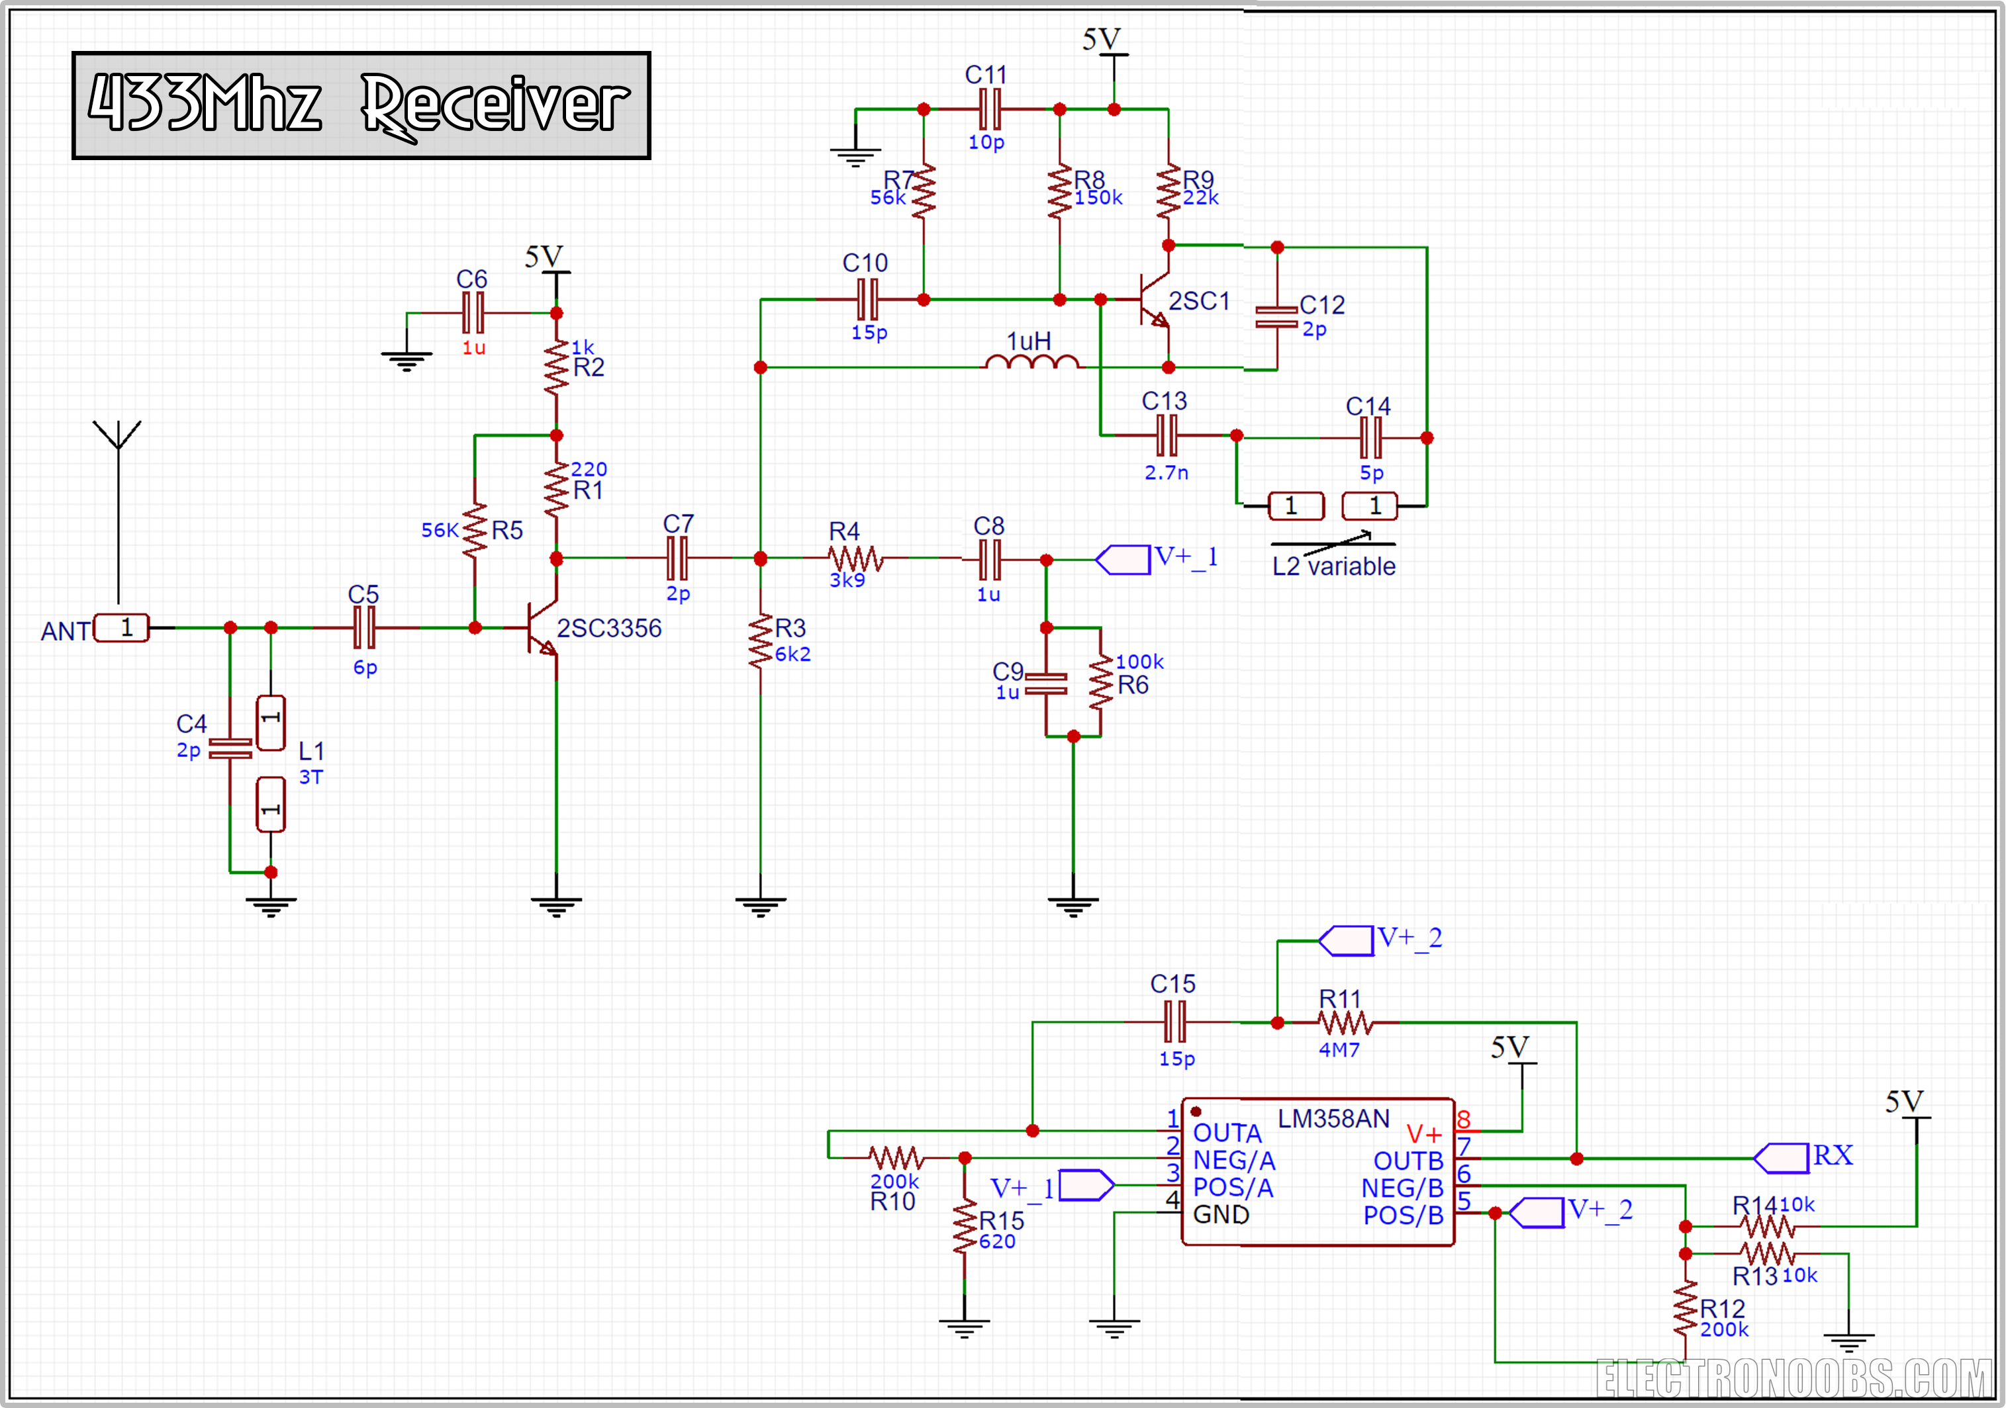Image resolution: width=2006 pixels, height=1408 pixels.
Task: Click resistor R4 3k9 symbol
Action: pos(855,558)
